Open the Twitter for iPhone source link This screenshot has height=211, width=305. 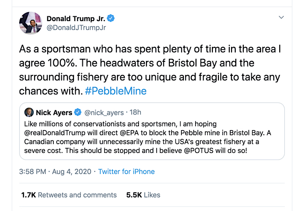(x=126, y=172)
